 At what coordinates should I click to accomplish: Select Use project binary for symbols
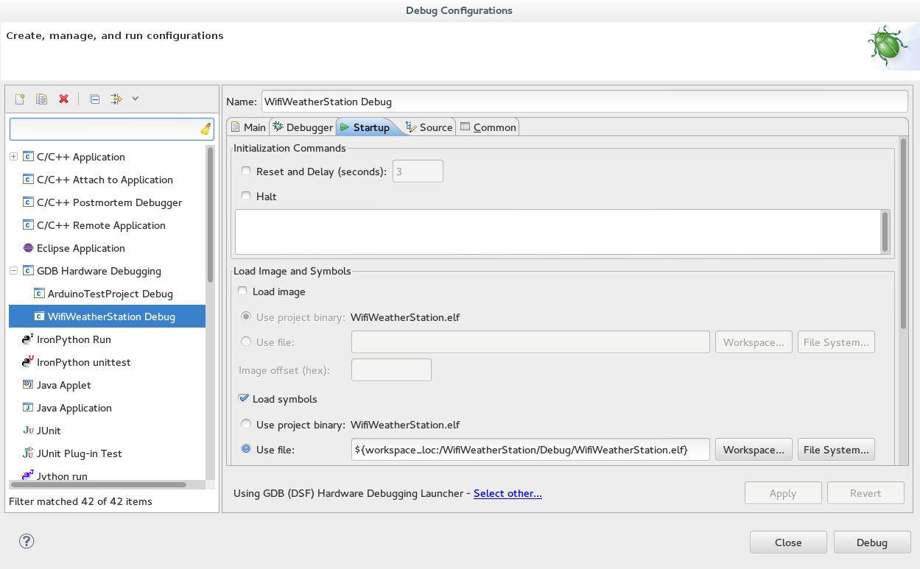tap(246, 424)
